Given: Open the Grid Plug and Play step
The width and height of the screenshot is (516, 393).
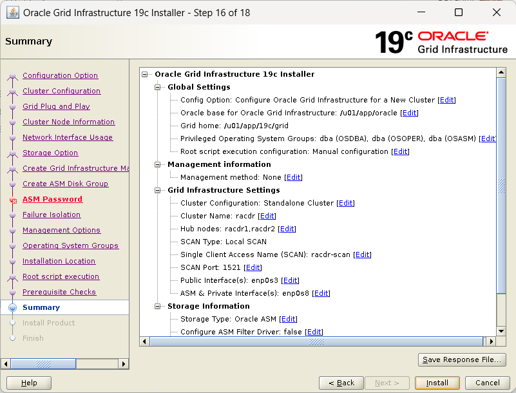Looking at the screenshot, I should coord(56,106).
